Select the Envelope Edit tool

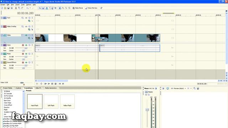coord(63,8)
